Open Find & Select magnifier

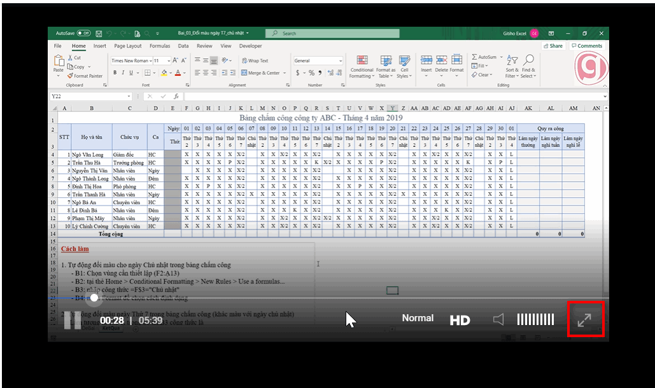528,66
